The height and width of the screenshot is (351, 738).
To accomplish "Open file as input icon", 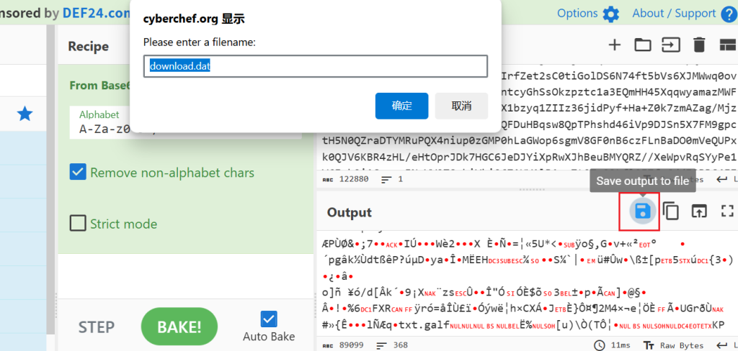I will pos(670,45).
